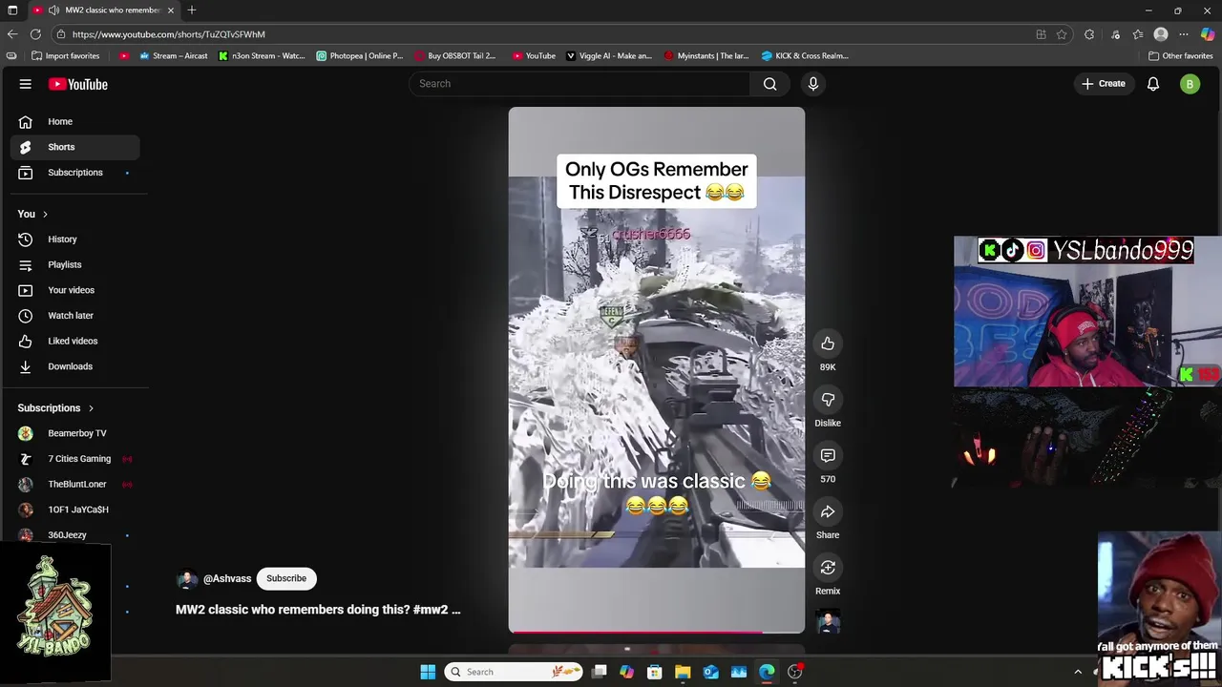Screen dimensions: 1222x687
Task: Open Watch later list
Action: (74, 316)
